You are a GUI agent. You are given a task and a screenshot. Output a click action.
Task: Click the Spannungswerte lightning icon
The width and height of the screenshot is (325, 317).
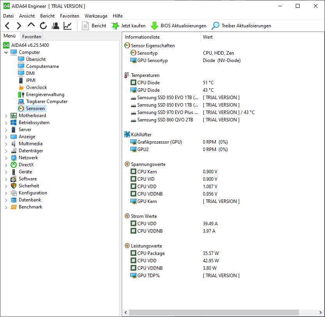tap(127, 164)
